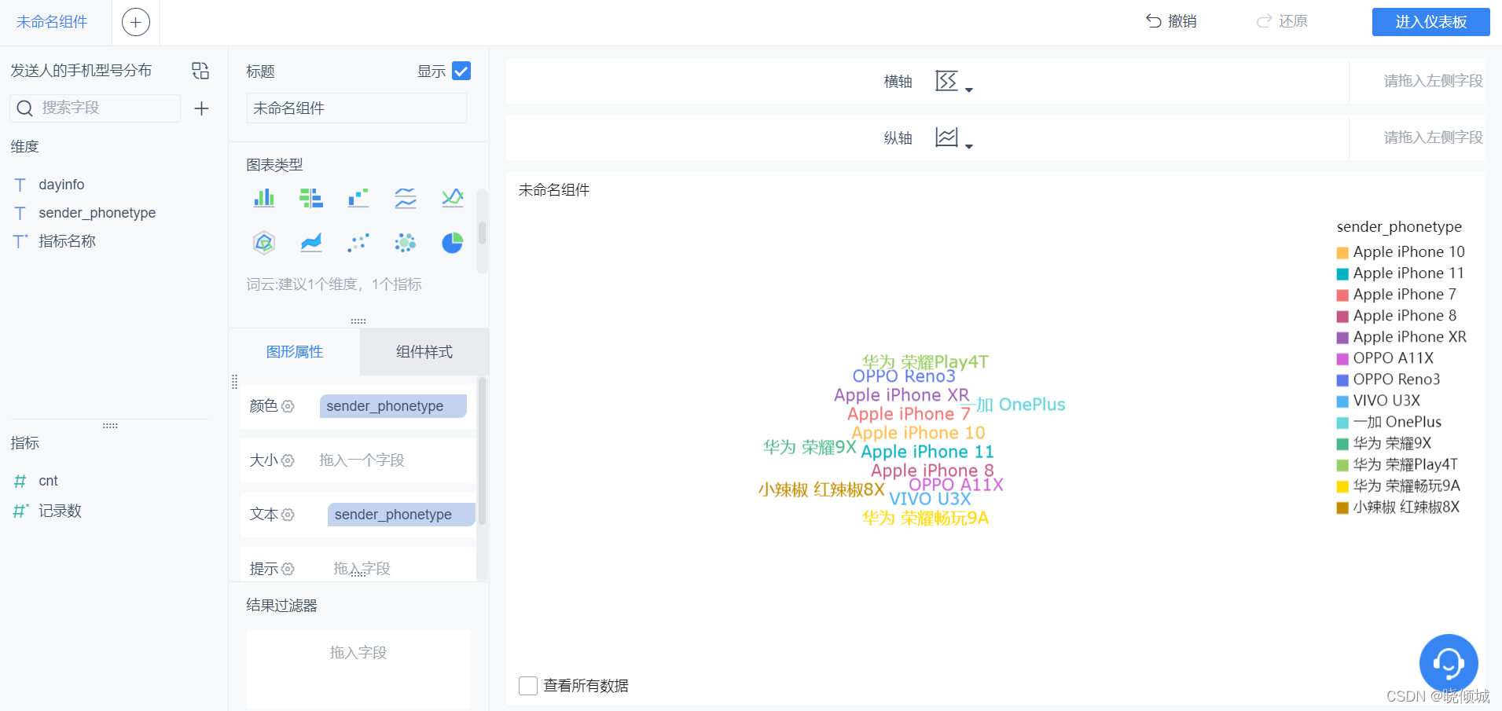Click legend entry OPPO A11X
The width and height of the screenshot is (1502, 711).
[x=1385, y=358]
